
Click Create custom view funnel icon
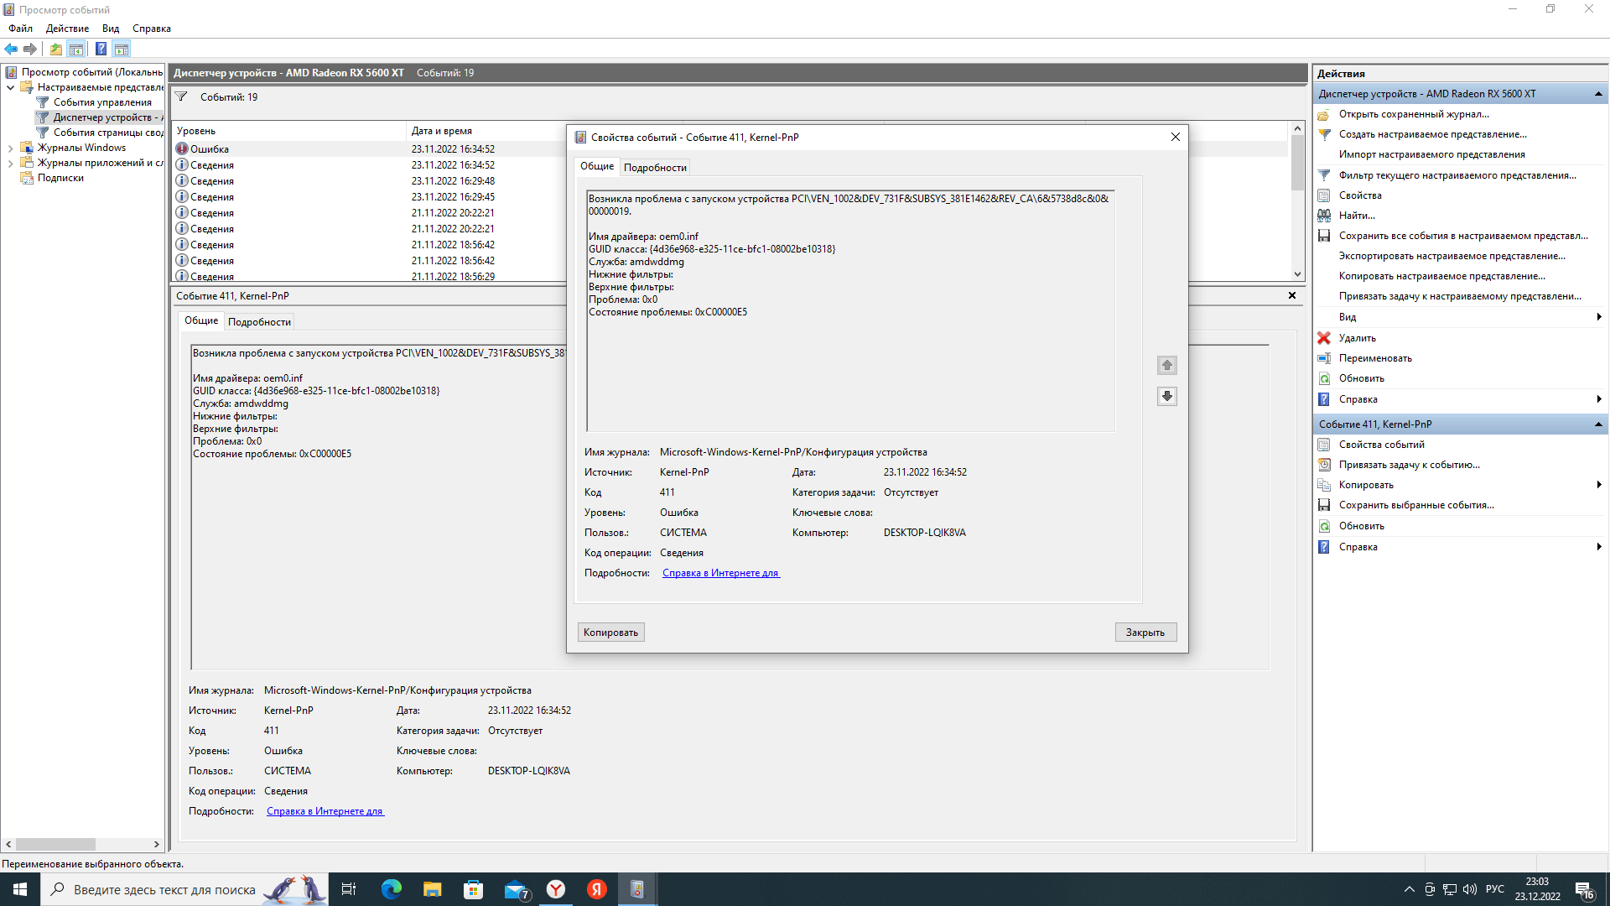[1324, 134]
